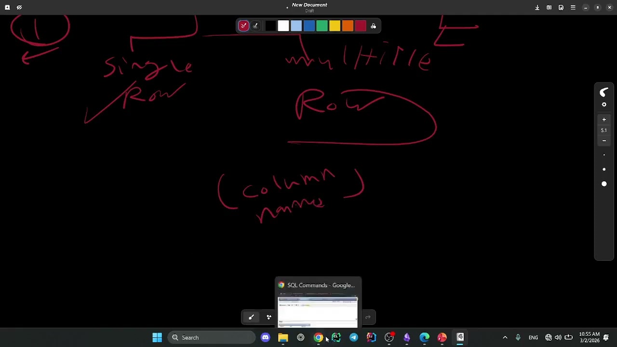Toggle the split view layout icon
The image size is (617, 347).
coord(549,7)
